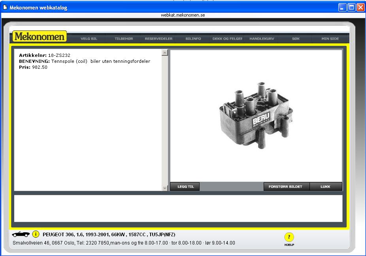The width and height of the screenshot is (366, 256).
Task: Open the HANDLEKURV menu
Action: 262,38
